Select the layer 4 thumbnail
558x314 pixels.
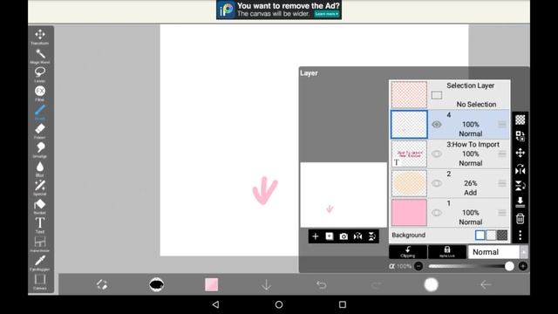coord(409,124)
